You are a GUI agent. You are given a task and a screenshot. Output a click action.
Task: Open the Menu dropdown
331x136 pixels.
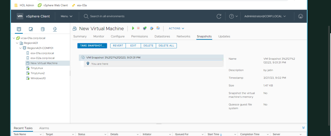coord(67,16)
